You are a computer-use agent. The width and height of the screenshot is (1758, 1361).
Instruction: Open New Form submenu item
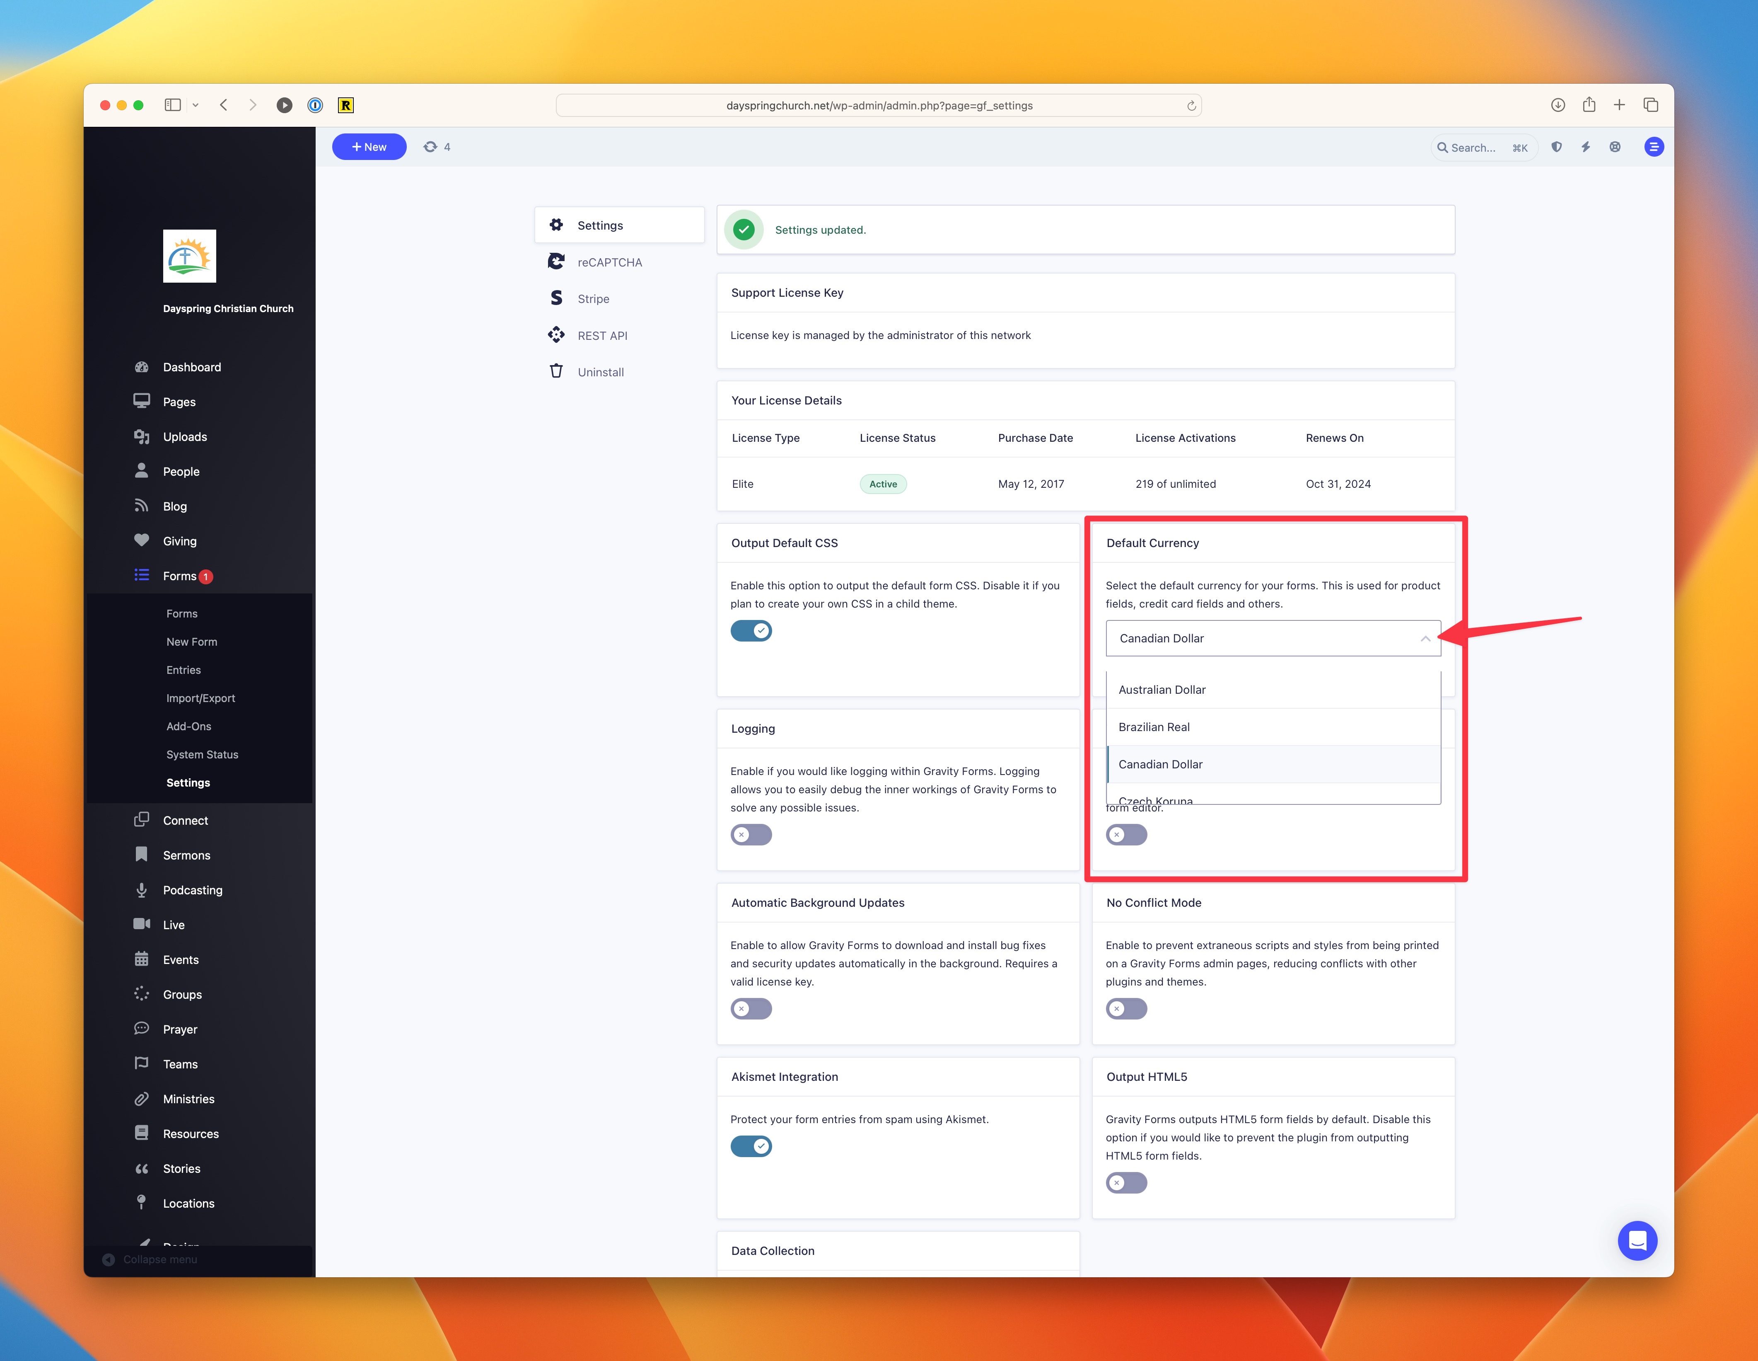(x=191, y=642)
